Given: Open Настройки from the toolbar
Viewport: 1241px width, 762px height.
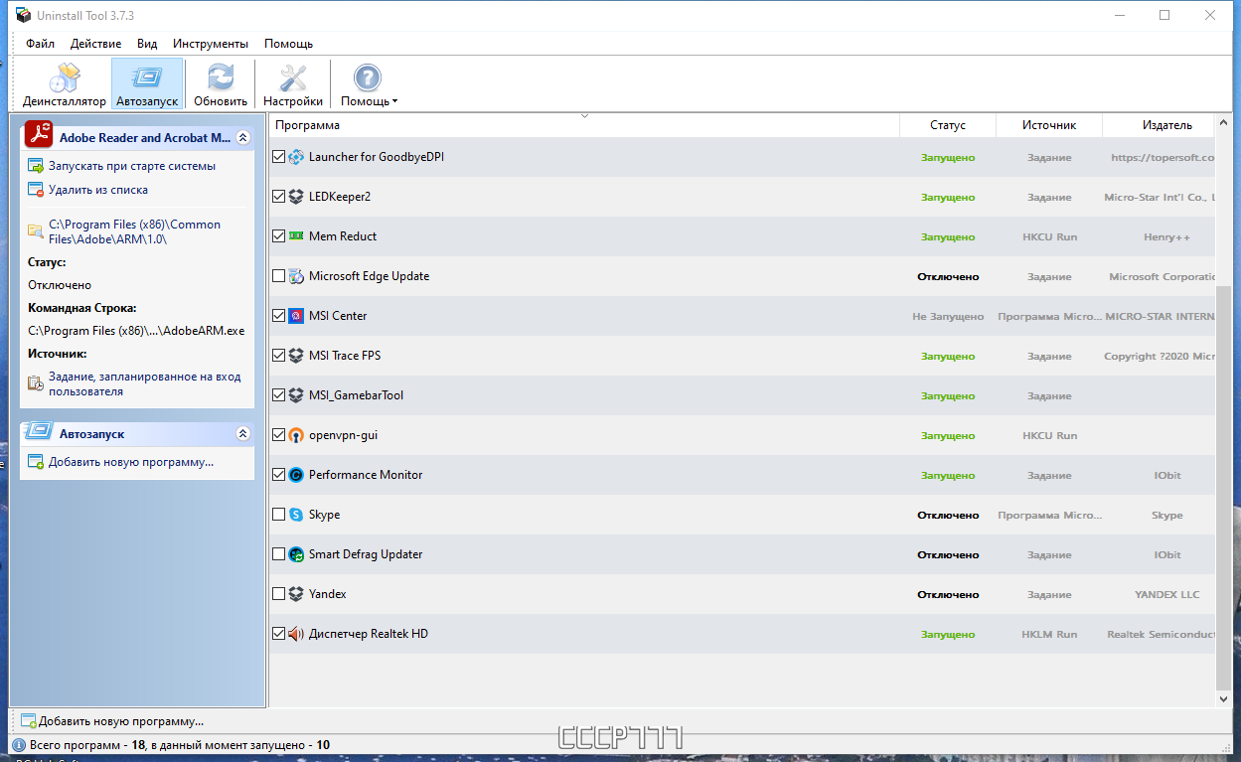Looking at the screenshot, I should coord(293,84).
